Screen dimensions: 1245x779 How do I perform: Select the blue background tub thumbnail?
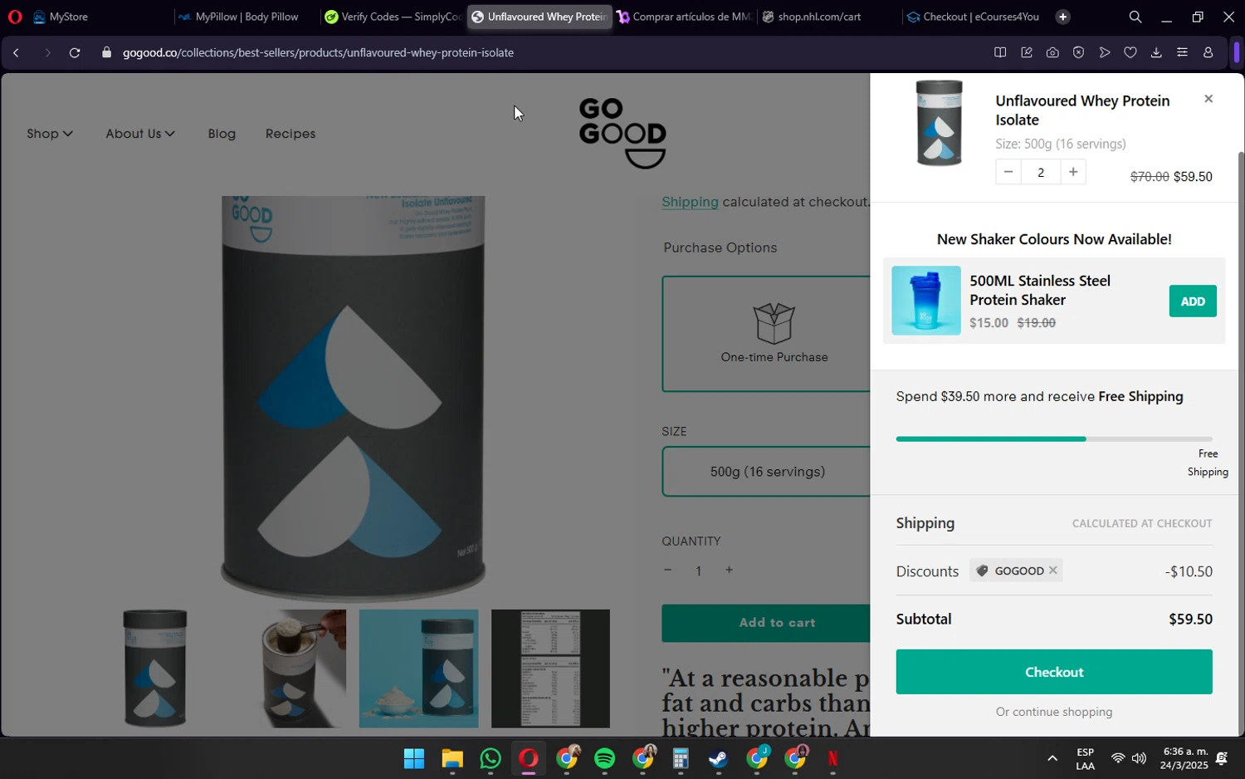(x=418, y=669)
